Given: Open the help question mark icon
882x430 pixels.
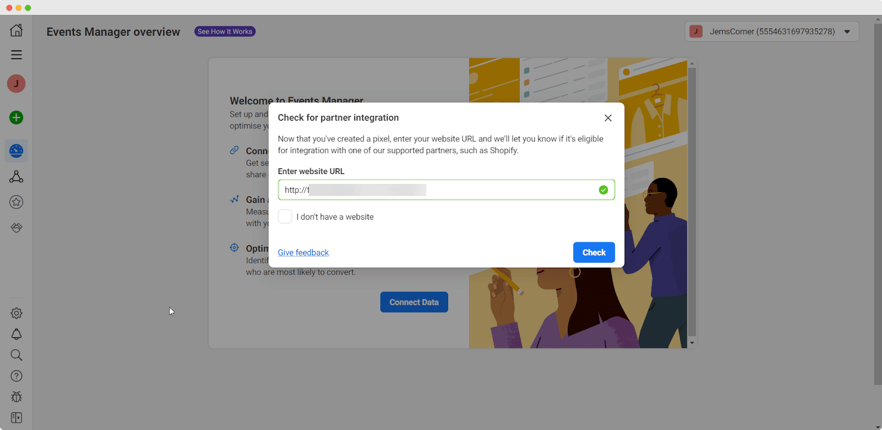Looking at the screenshot, I should tap(17, 376).
